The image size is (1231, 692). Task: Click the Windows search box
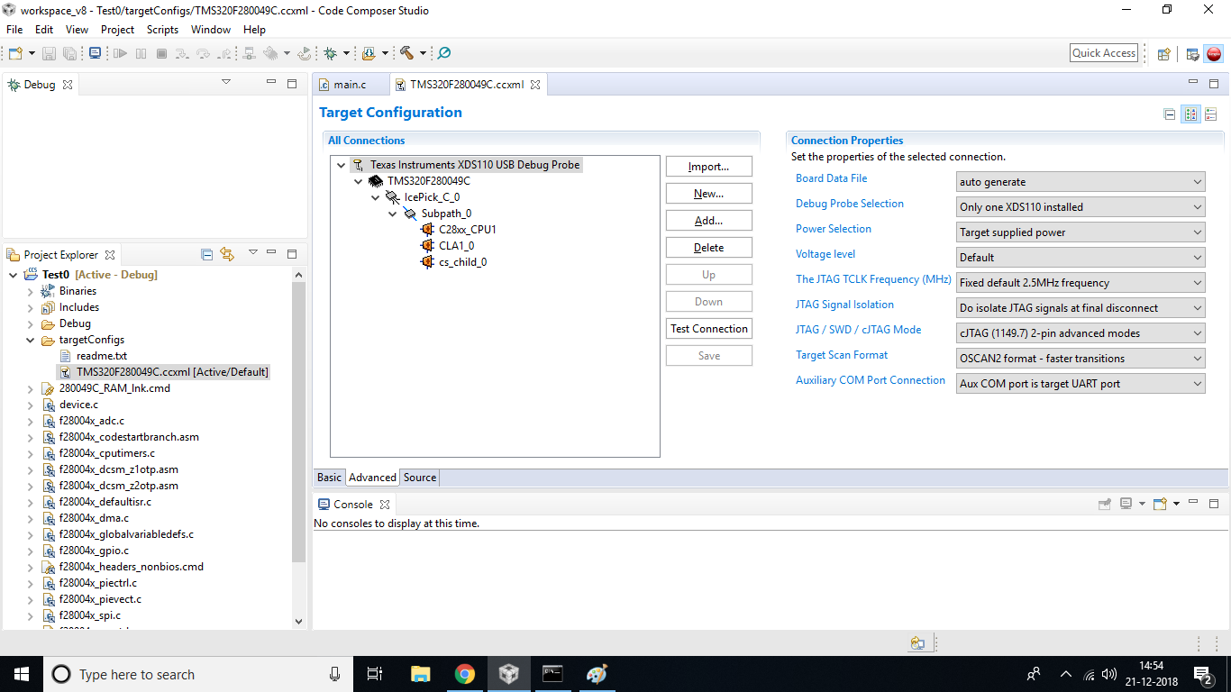pos(198,674)
